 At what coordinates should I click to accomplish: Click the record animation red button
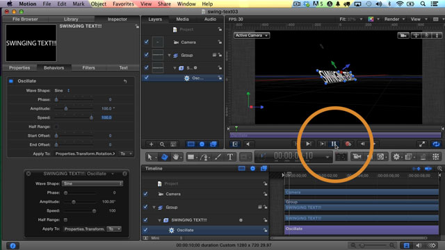pyautogui.click(x=348, y=144)
